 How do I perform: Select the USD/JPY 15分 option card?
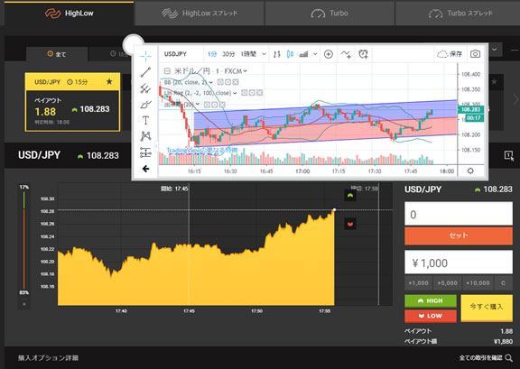[72, 102]
